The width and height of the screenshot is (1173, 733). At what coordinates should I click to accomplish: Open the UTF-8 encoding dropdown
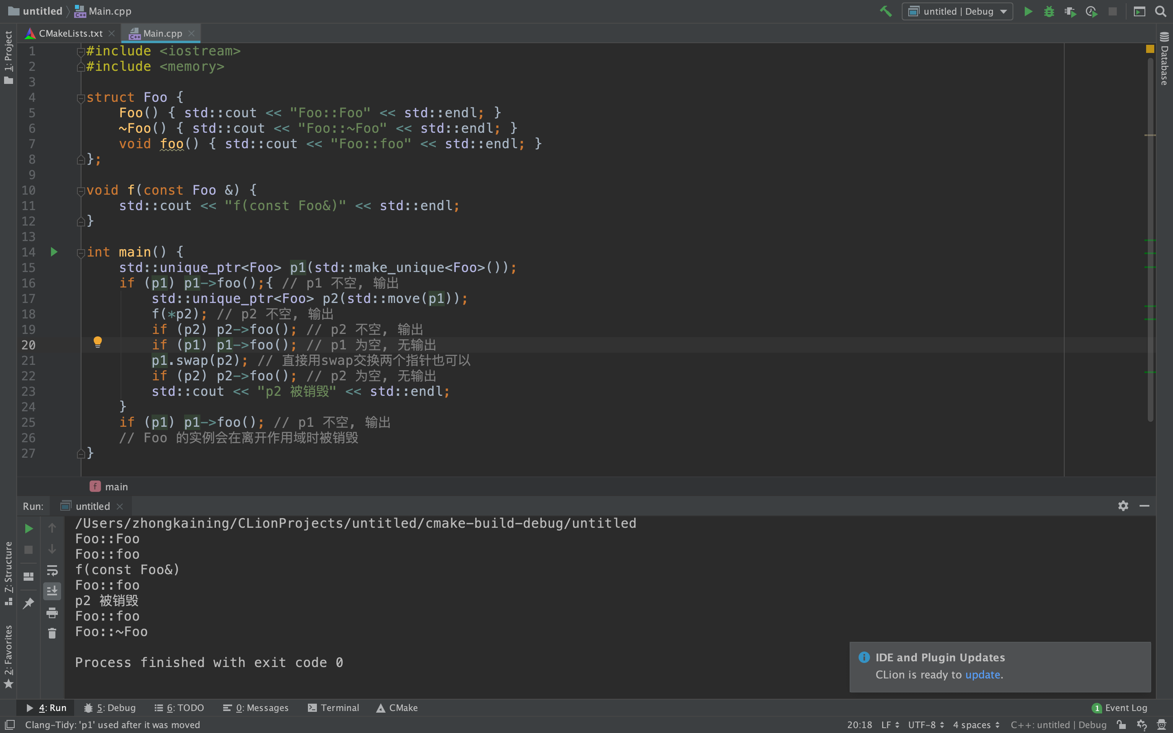point(926,725)
